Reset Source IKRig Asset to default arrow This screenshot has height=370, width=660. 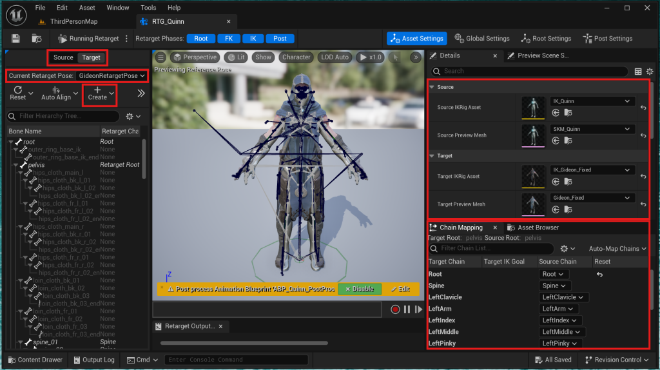click(x=643, y=108)
